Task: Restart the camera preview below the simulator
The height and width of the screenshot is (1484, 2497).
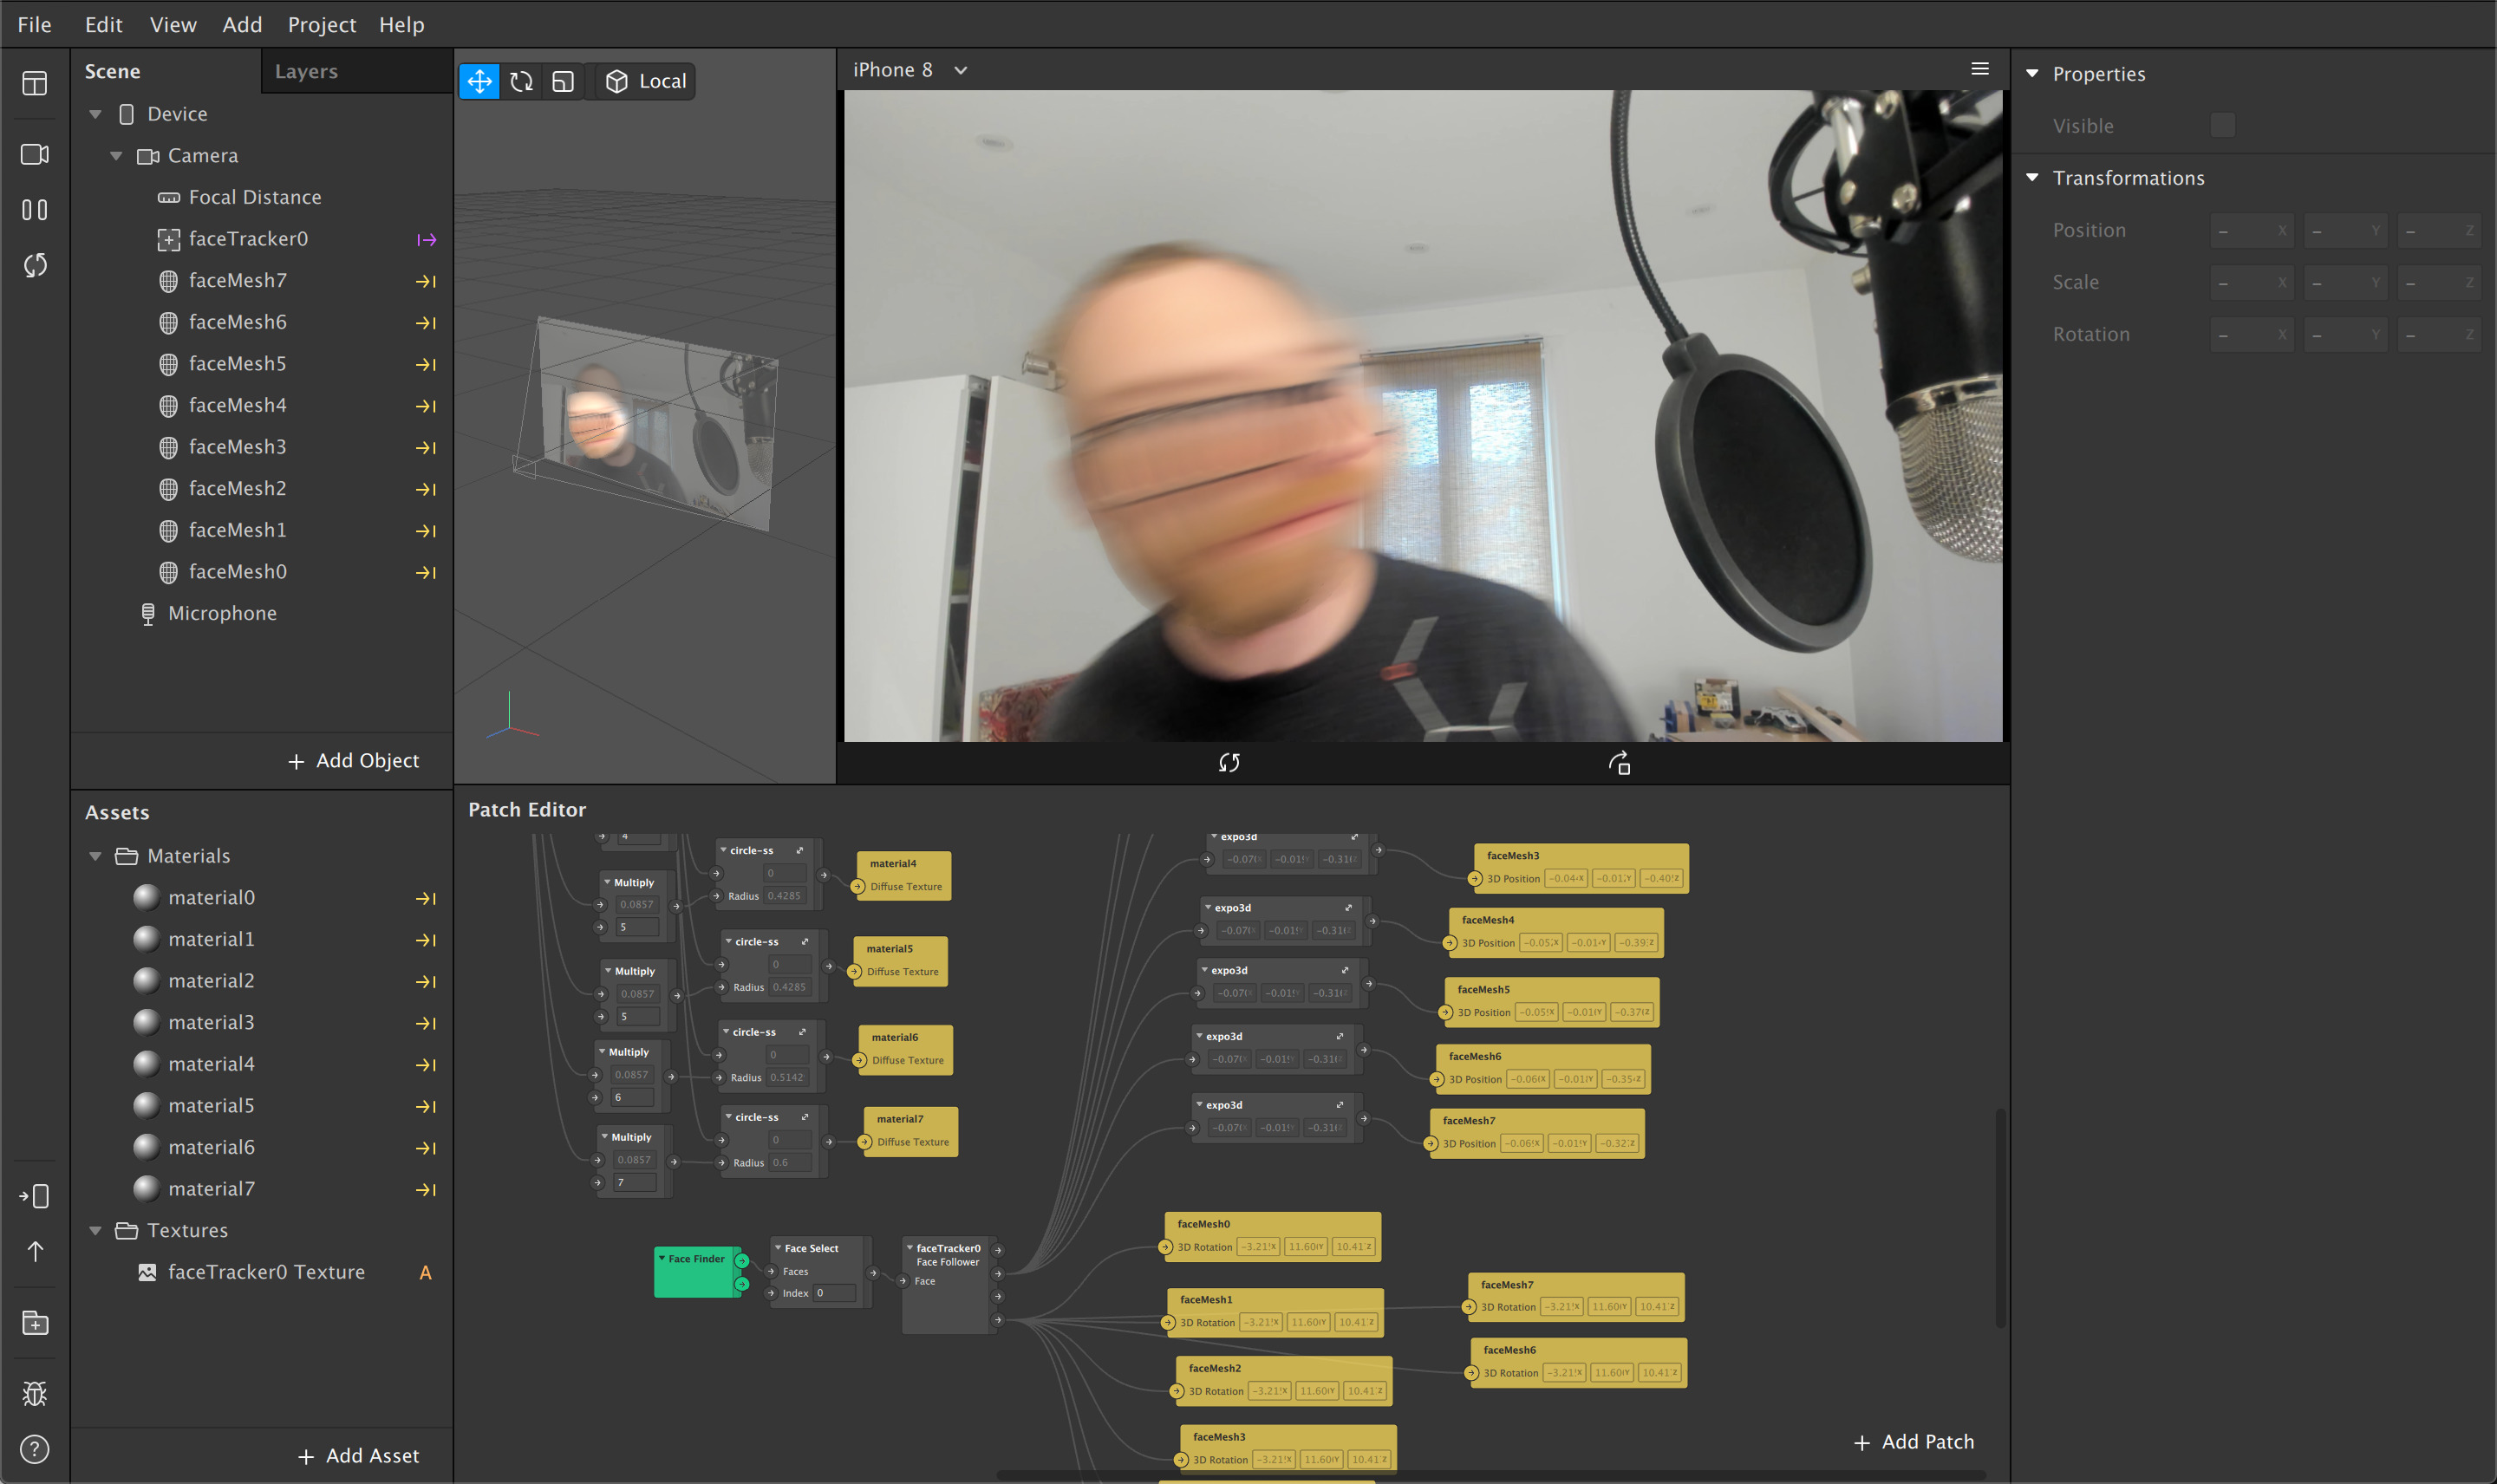Action: [x=1229, y=762]
